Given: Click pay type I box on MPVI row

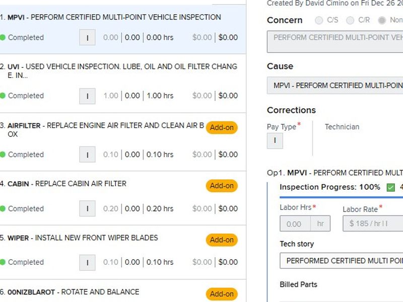Looking at the screenshot, I should pyautogui.click(x=87, y=38).
